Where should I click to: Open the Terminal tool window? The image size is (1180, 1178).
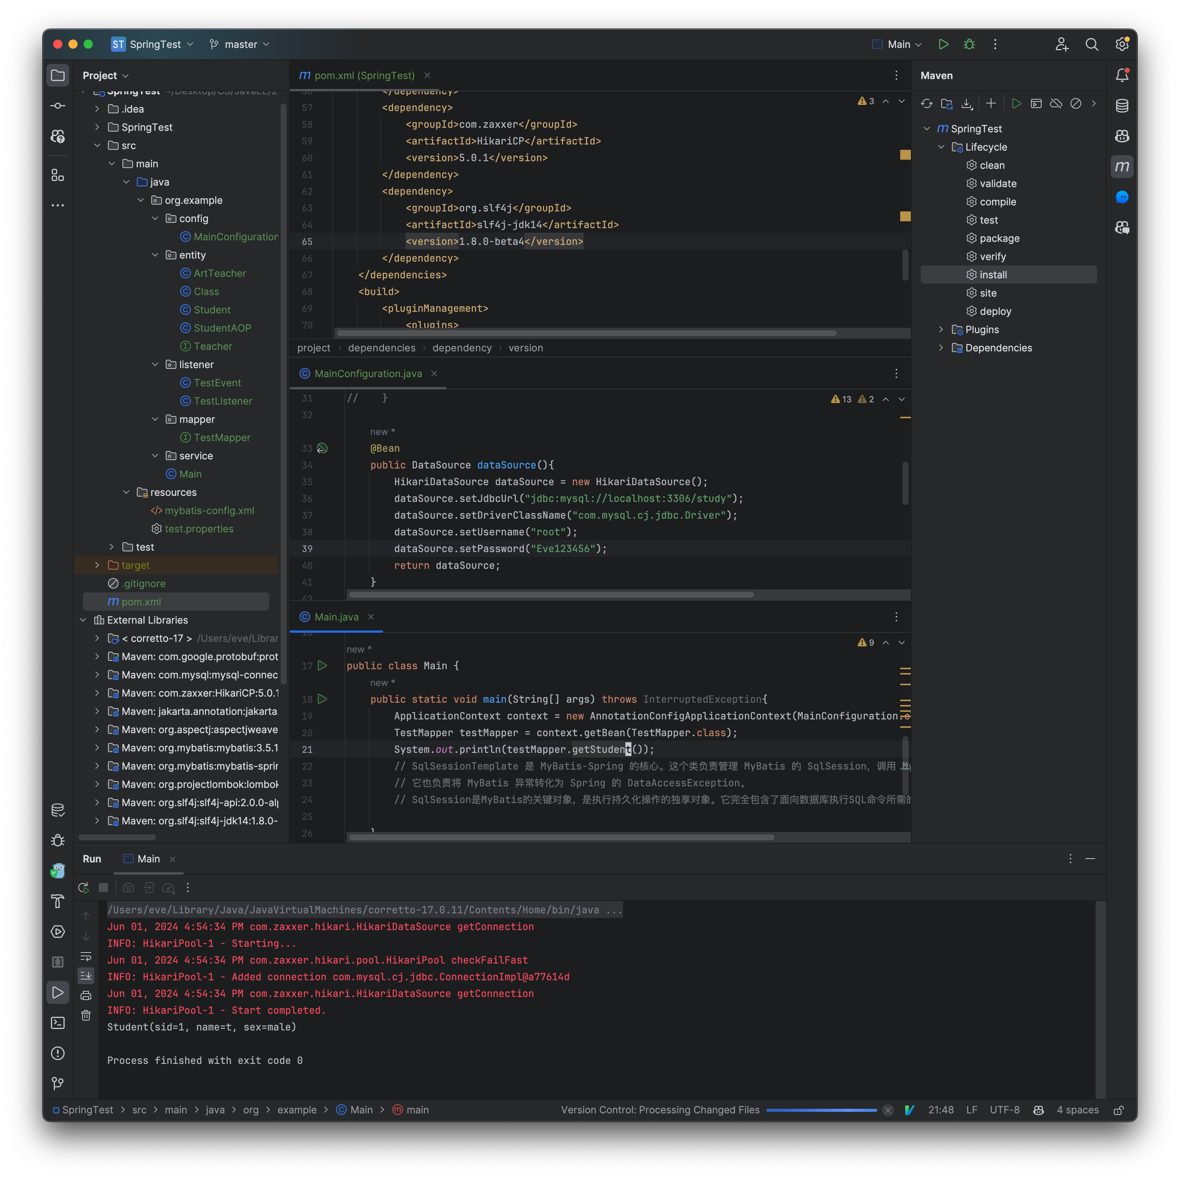point(57,1023)
